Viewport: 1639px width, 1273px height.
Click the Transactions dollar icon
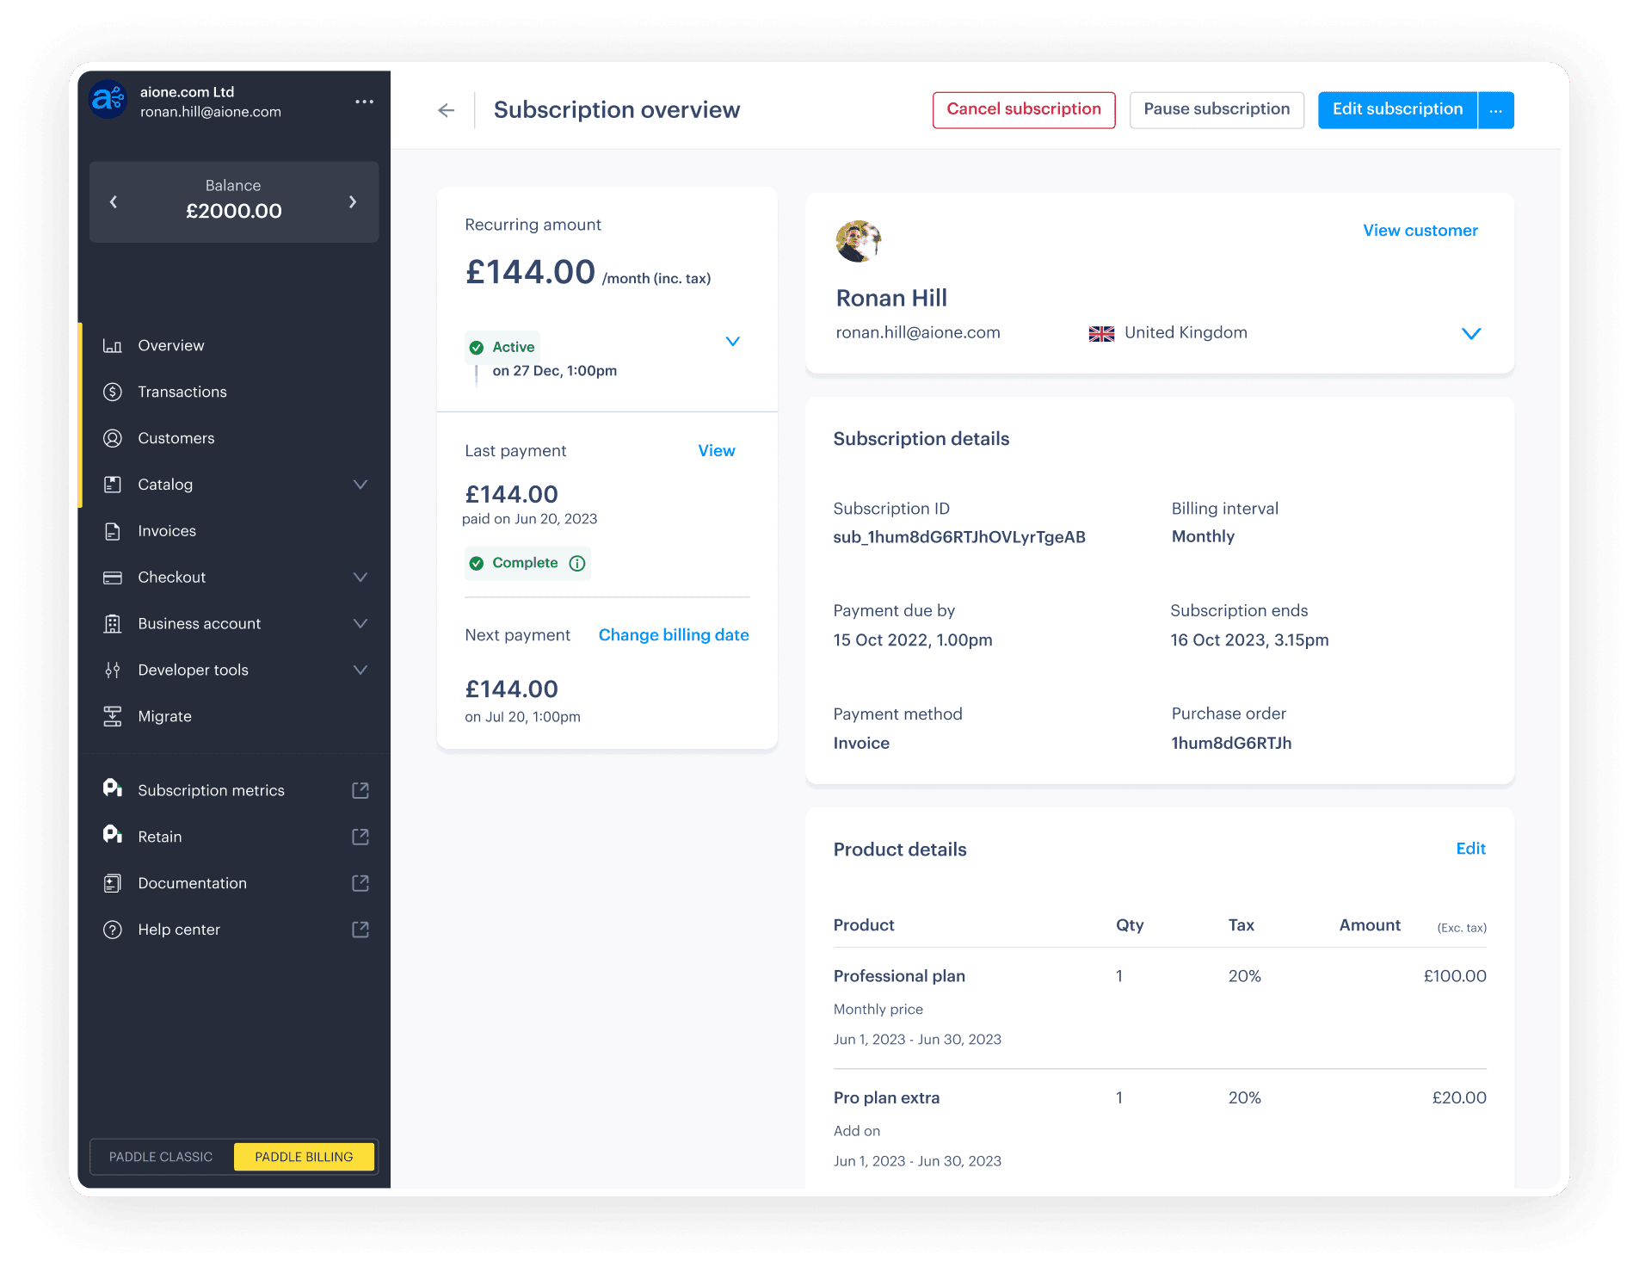pyautogui.click(x=112, y=392)
